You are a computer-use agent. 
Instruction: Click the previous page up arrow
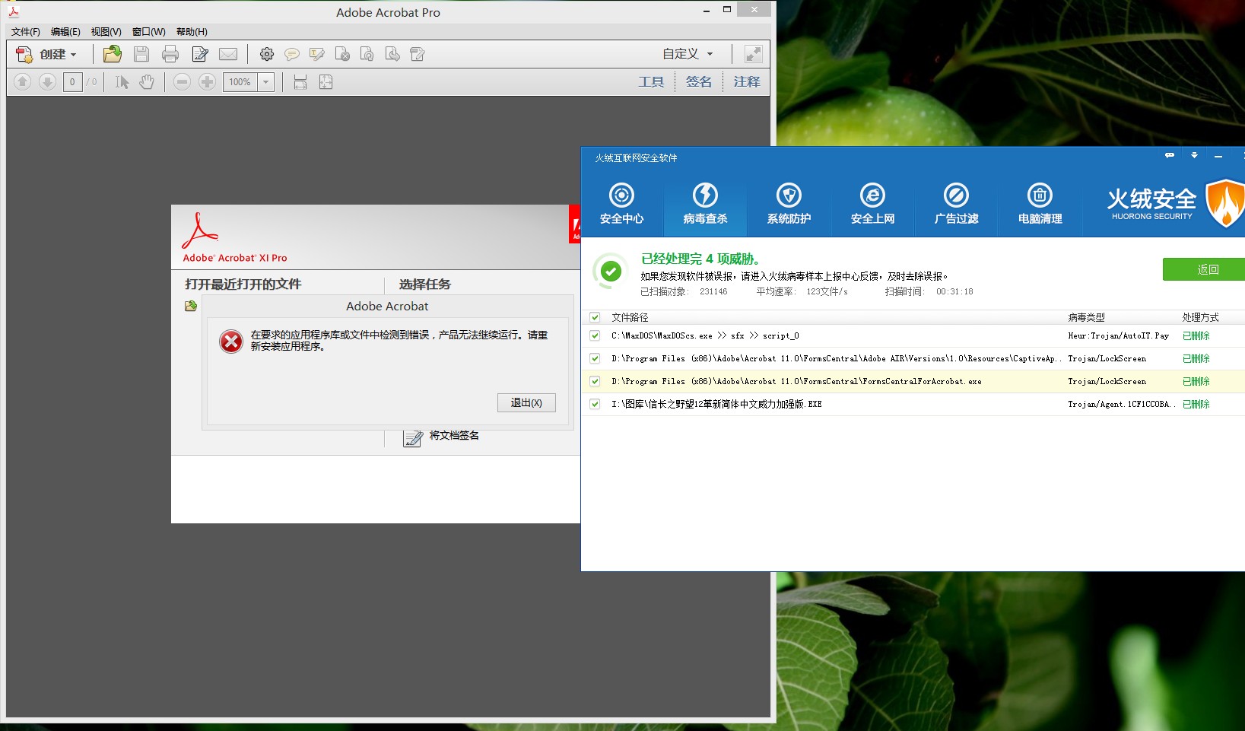(x=22, y=81)
